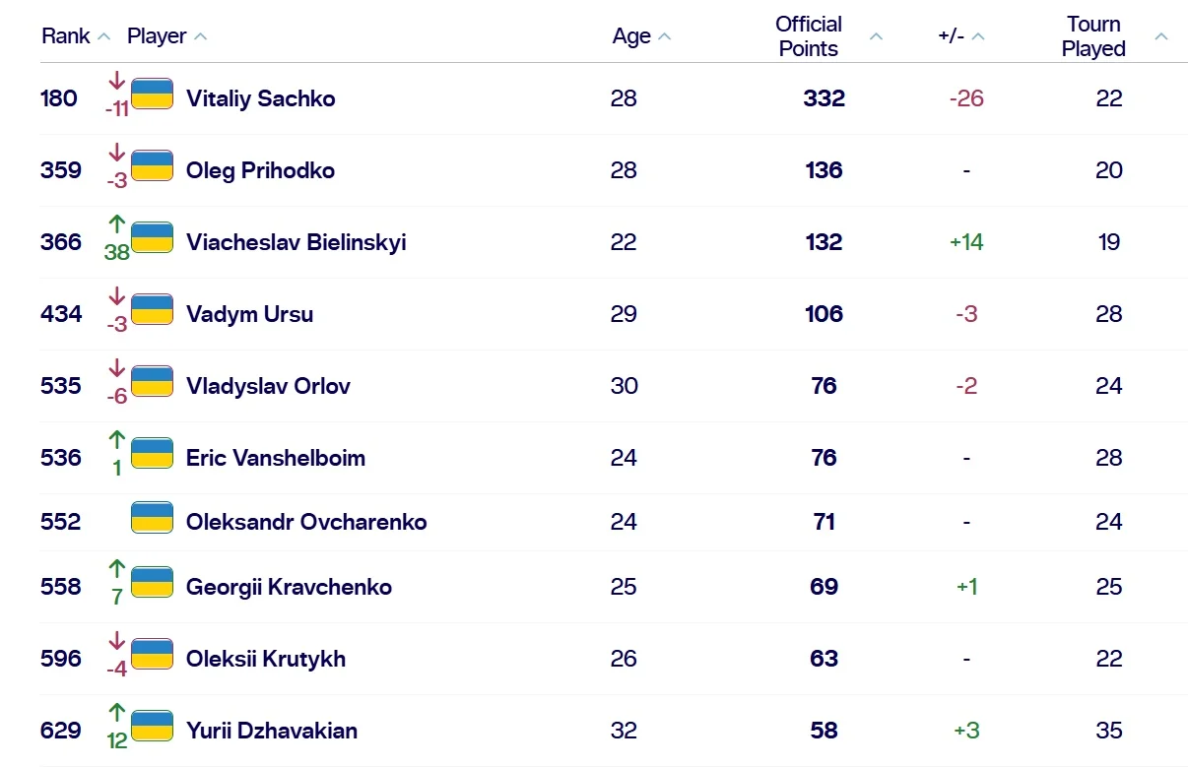The image size is (1188, 767).
Task: Sort by Age using header arrow
Action: pyautogui.click(x=665, y=36)
